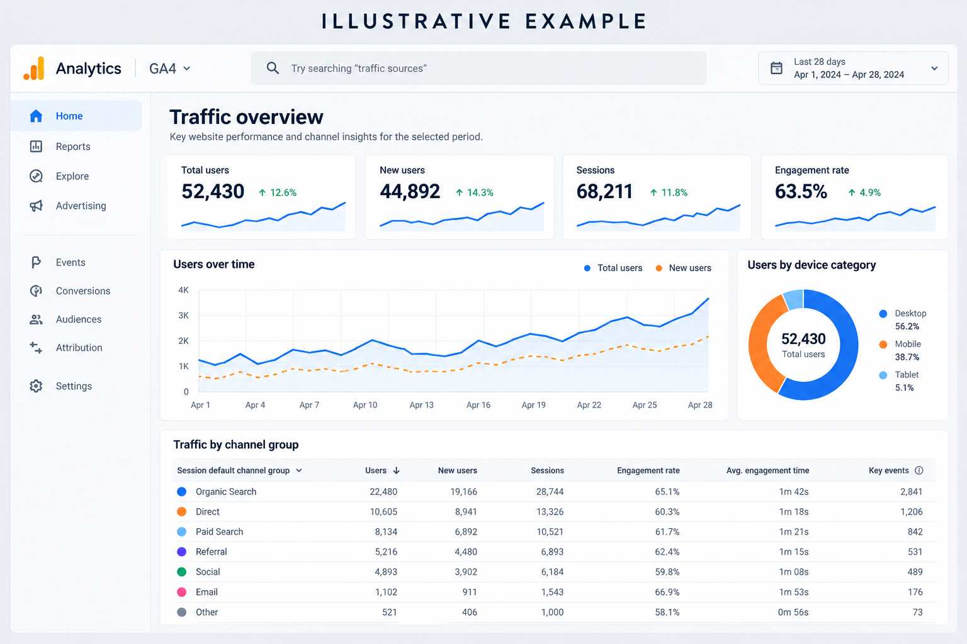Sort by New users column header
Screen dimensions: 967x644
pos(458,470)
